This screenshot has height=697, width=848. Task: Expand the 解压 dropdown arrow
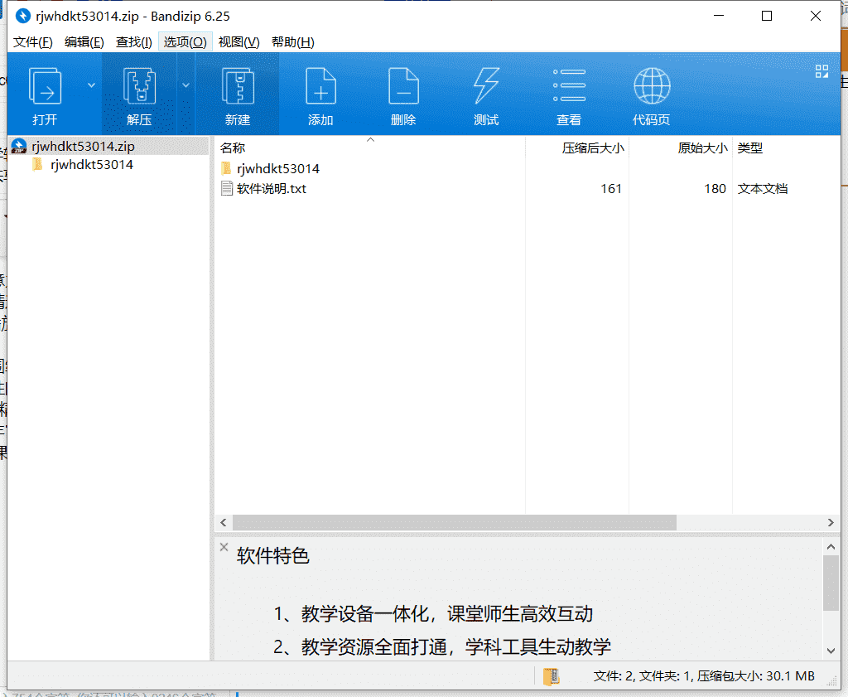[185, 85]
